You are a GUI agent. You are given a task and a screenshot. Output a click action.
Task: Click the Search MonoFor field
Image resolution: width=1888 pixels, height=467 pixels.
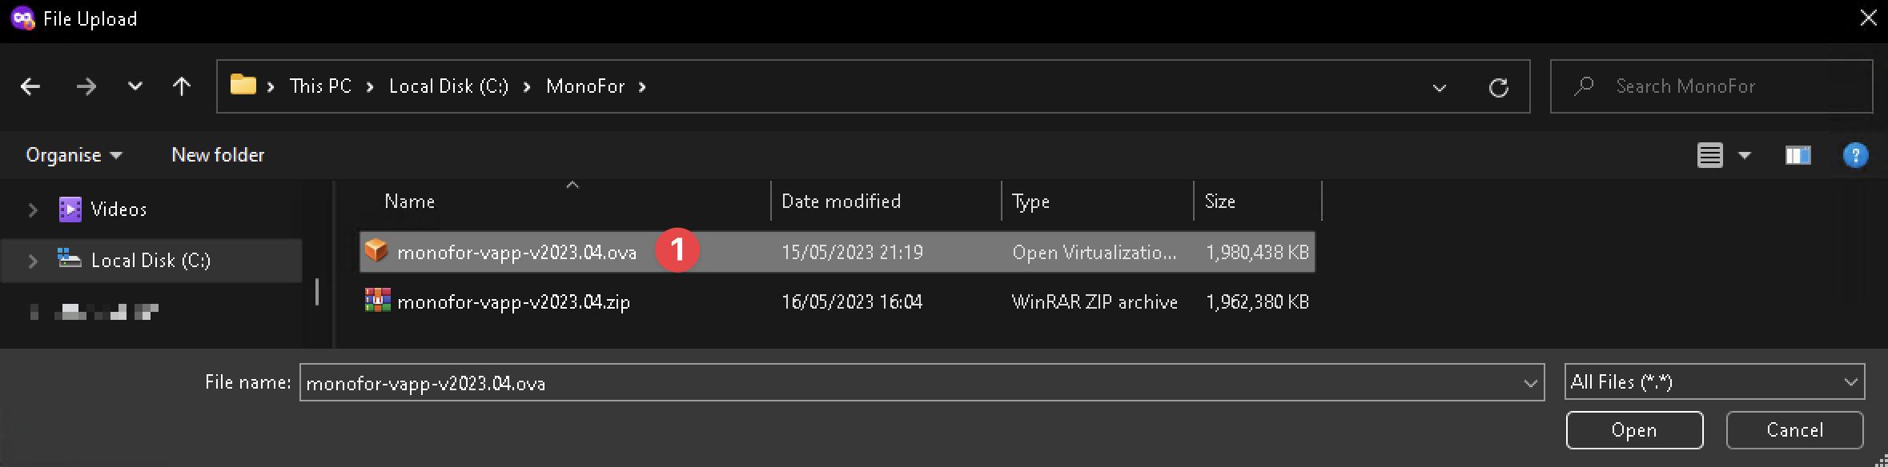coord(1721,86)
